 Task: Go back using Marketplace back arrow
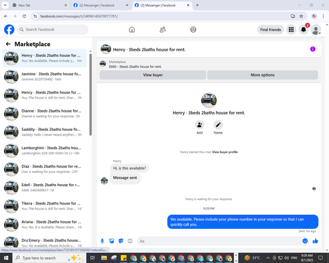pos(8,44)
